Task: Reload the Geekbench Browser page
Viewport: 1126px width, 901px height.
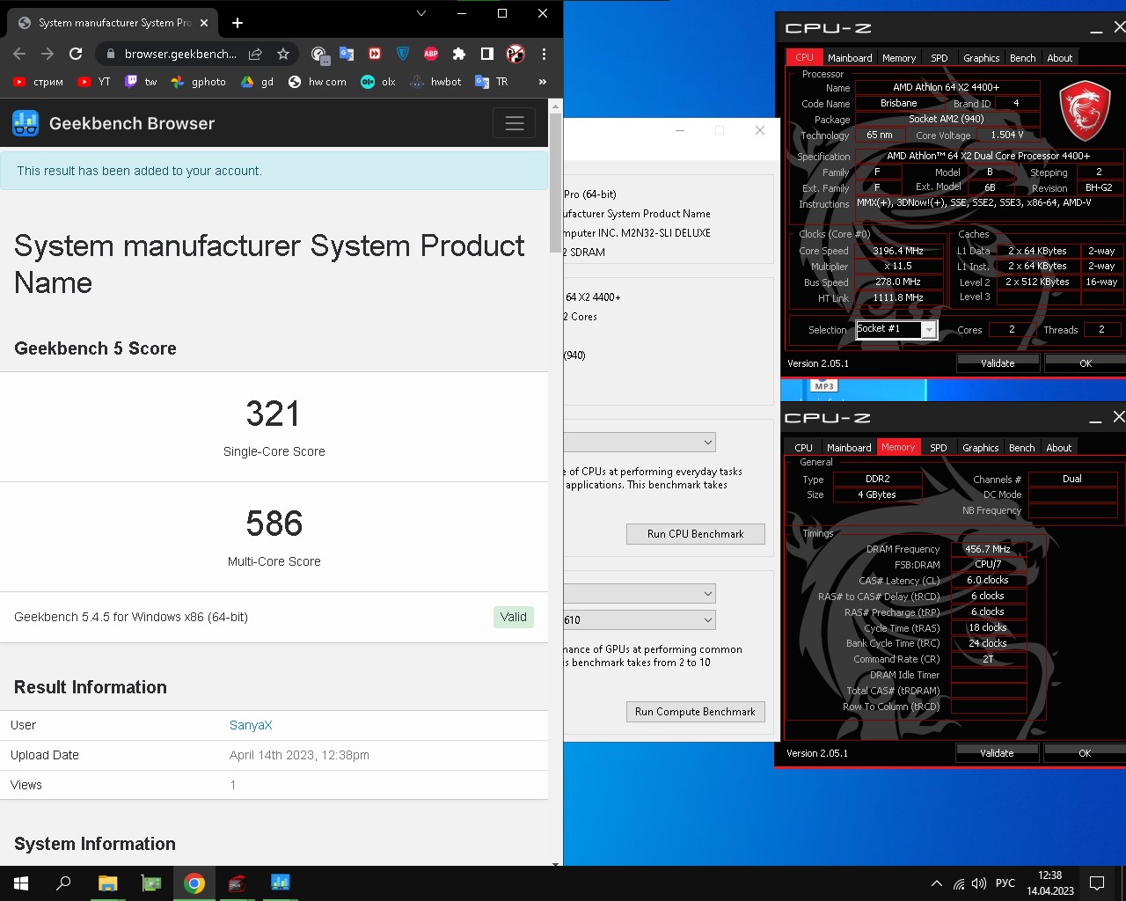Action: (76, 54)
